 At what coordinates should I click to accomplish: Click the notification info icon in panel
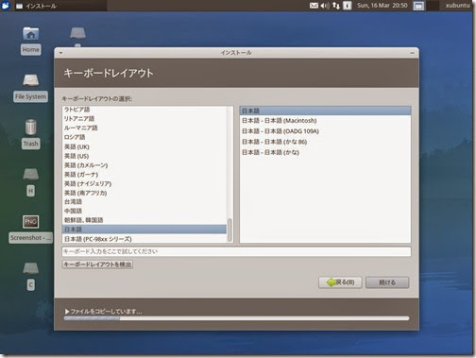[348, 6]
